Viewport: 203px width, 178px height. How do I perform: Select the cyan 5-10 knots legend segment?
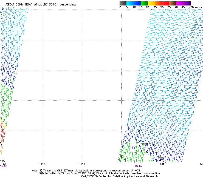[130, 3]
